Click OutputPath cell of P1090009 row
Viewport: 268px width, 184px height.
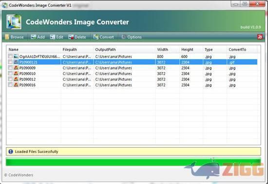point(114,68)
